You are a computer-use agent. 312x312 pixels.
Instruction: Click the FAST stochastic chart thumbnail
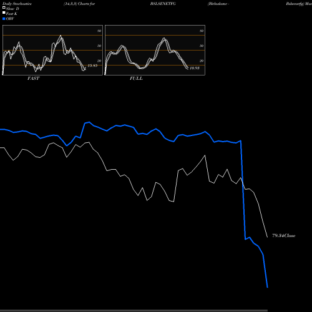coord(52,50)
